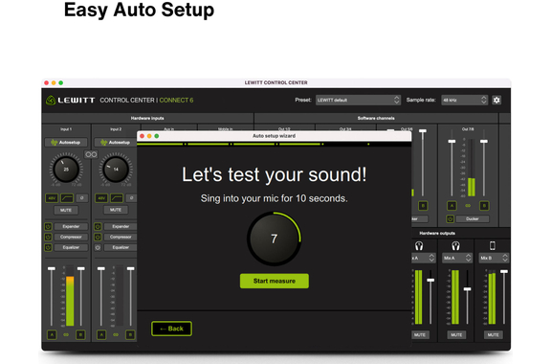Click Hardware inputs section header
This screenshot has width=551, height=364.
147,118
